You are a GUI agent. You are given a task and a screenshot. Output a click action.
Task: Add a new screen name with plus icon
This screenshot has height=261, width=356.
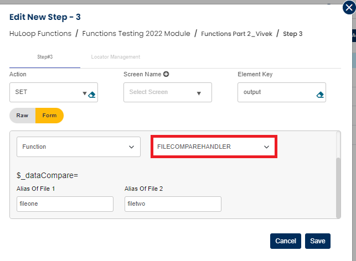point(166,74)
